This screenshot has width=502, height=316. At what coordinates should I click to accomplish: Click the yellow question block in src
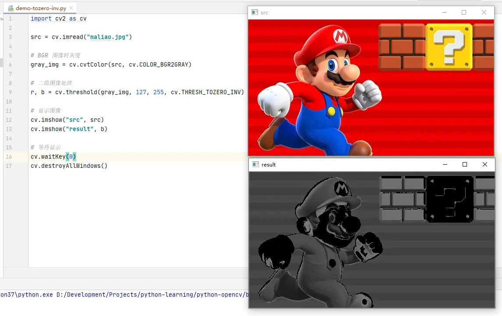click(449, 46)
